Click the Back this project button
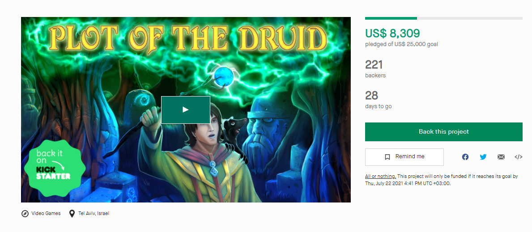Viewport: 532px width, 232px height. pos(443,131)
